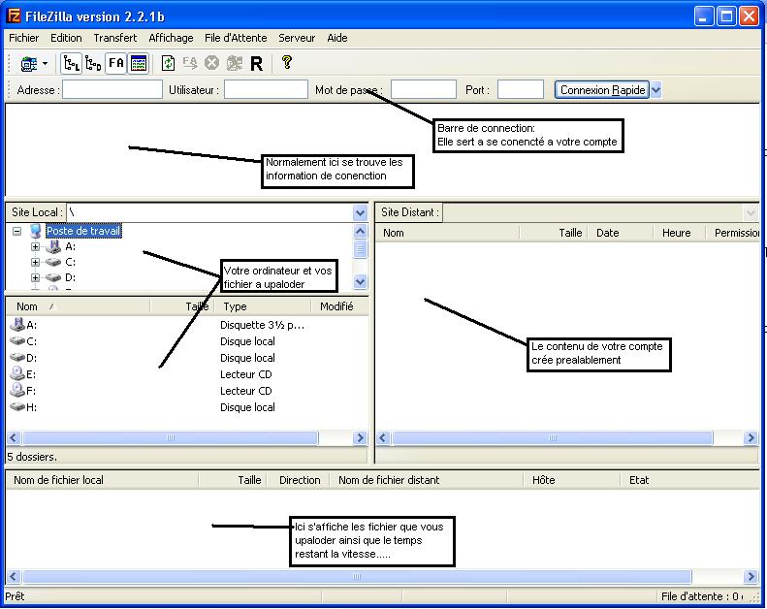Viewport: 767px width, 609px height.
Task: Click the Connexion Rapide button
Action: pos(602,90)
